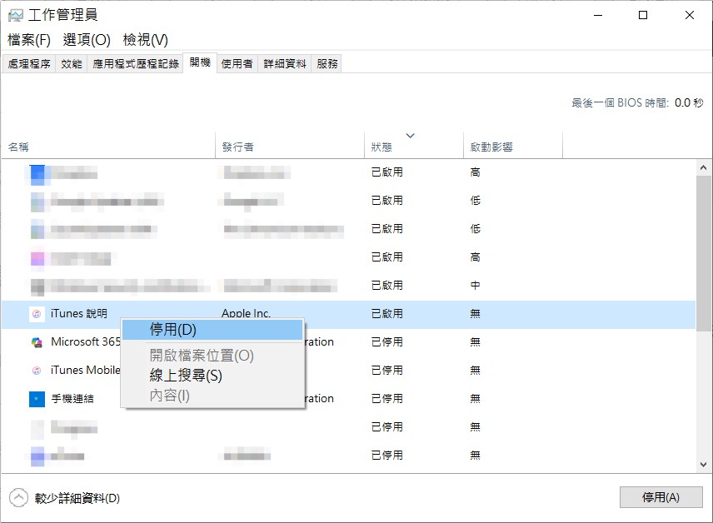
Task: Click the scrollbar down arrow
Action: [704, 465]
